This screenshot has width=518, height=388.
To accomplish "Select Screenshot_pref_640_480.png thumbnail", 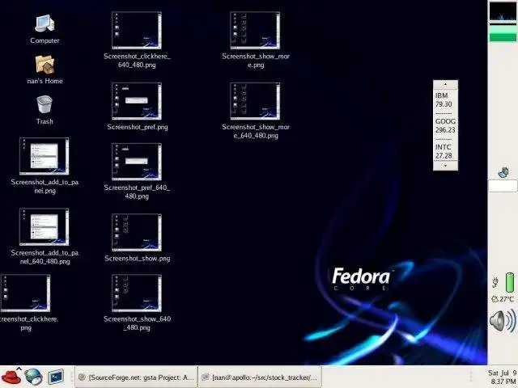I will point(137,162).
